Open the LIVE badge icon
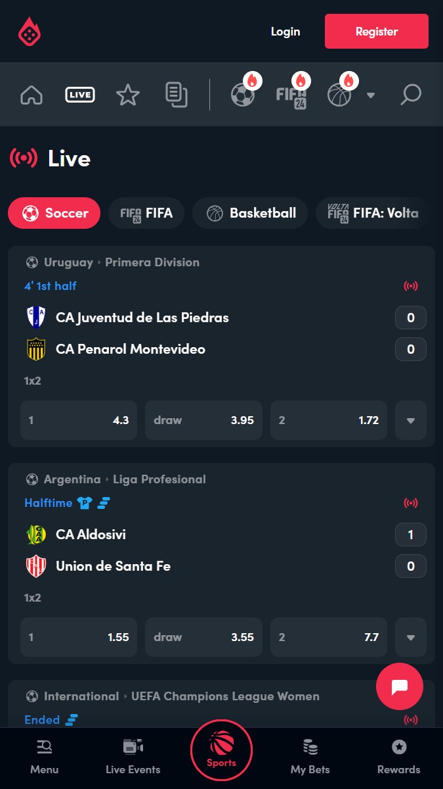This screenshot has height=789, width=443. pos(80,95)
